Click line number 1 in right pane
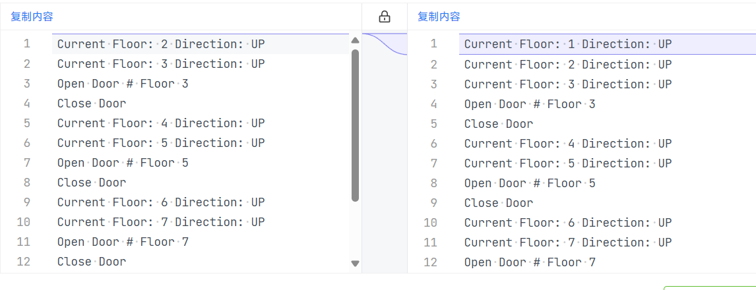The image size is (756, 290). coord(433,44)
